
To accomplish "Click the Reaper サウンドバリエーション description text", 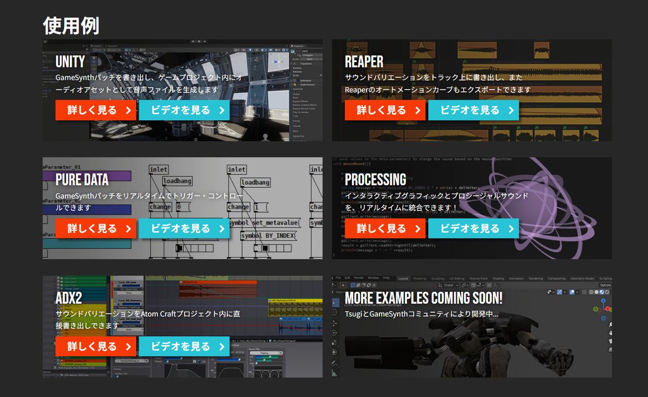I will coord(438,84).
